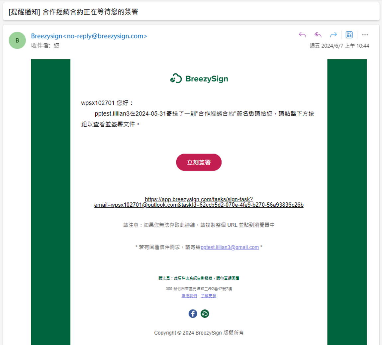Click the 請注意 URL copy notice text
Image resolution: width=382 pixels, height=345 pixels.
coord(199,225)
